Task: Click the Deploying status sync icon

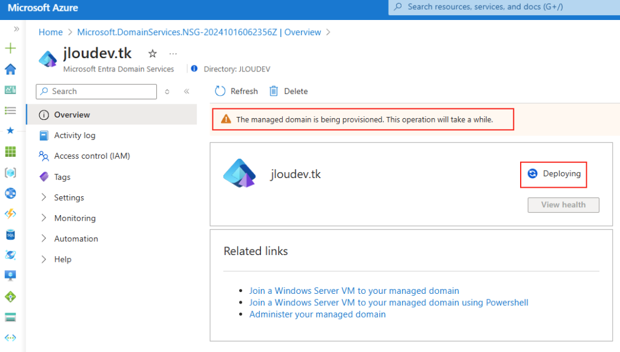Action: [x=533, y=174]
